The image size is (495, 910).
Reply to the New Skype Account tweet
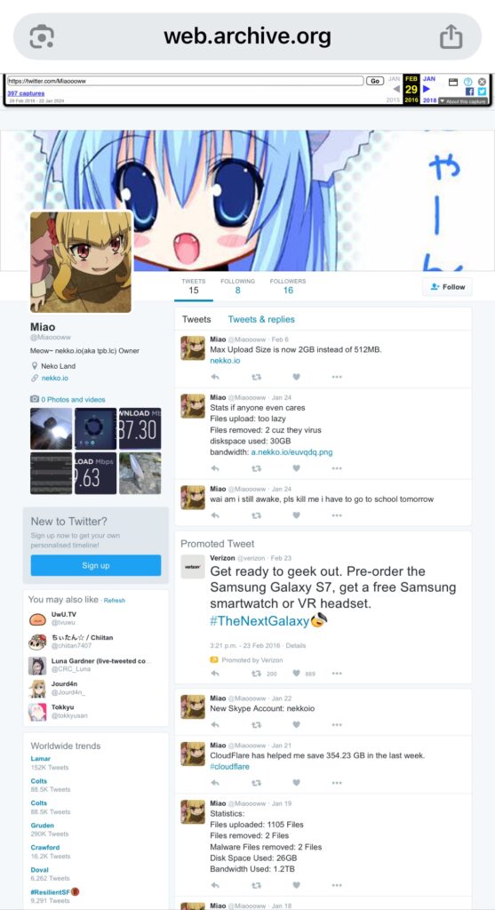click(215, 725)
